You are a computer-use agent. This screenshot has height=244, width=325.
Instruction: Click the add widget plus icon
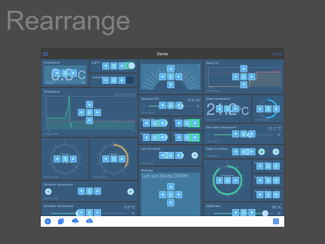48,221
